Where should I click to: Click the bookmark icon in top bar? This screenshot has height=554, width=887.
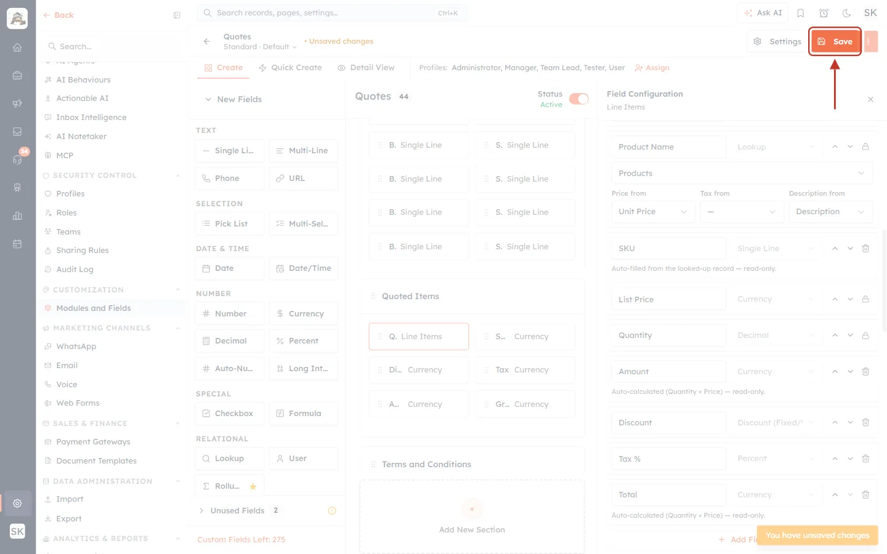801,13
